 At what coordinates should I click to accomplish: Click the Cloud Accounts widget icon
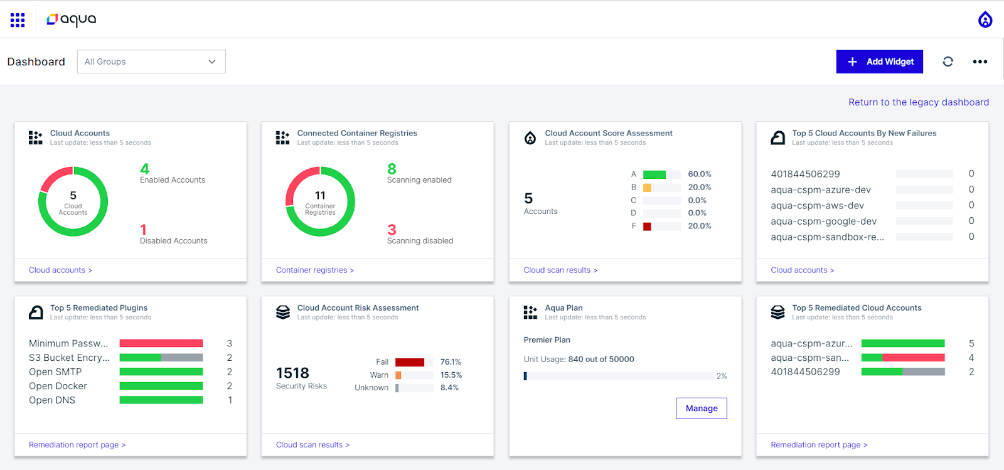pyautogui.click(x=36, y=137)
